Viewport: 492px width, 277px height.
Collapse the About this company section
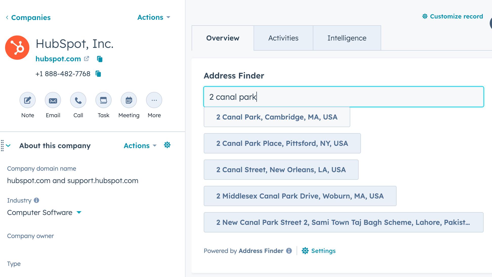tap(8, 146)
